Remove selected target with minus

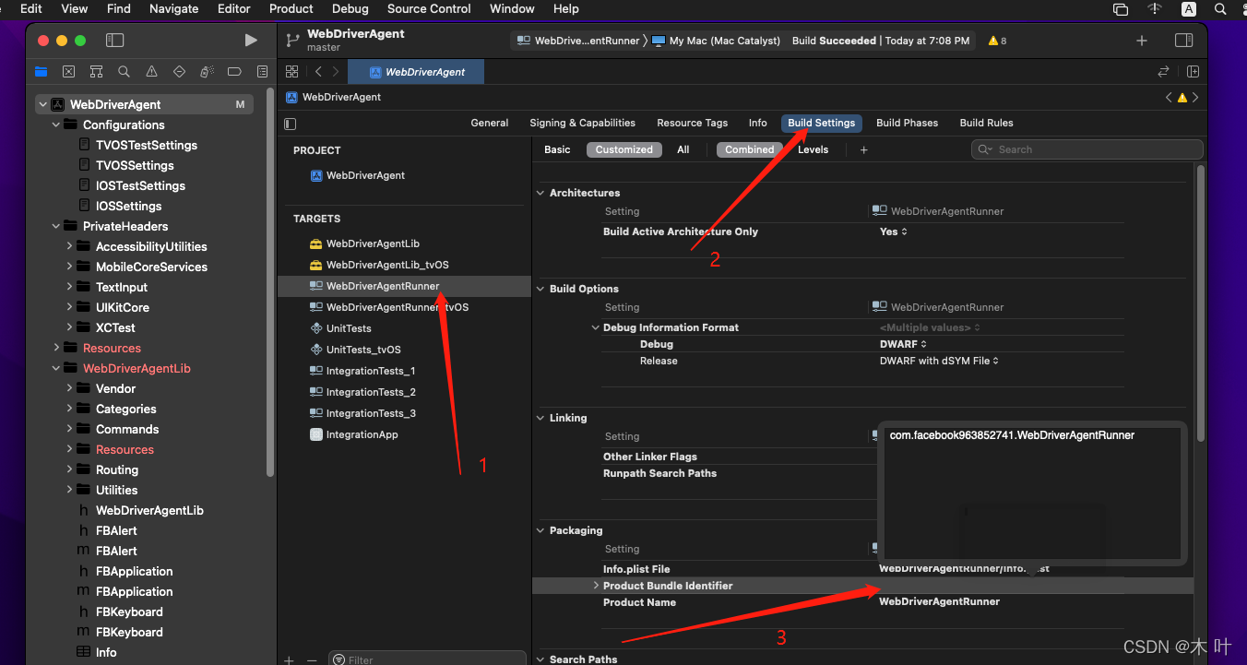(311, 659)
